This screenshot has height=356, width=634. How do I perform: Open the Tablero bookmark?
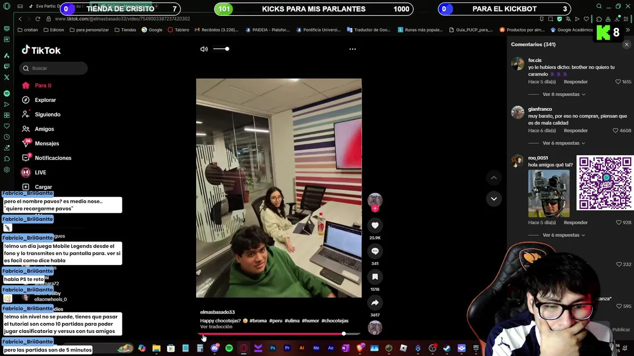[x=178, y=30]
